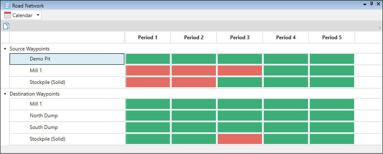The height and width of the screenshot is (154, 383).
Task: Select the Period 3 column header
Action: coord(240,38)
